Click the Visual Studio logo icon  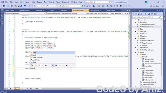tap(3, 2)
